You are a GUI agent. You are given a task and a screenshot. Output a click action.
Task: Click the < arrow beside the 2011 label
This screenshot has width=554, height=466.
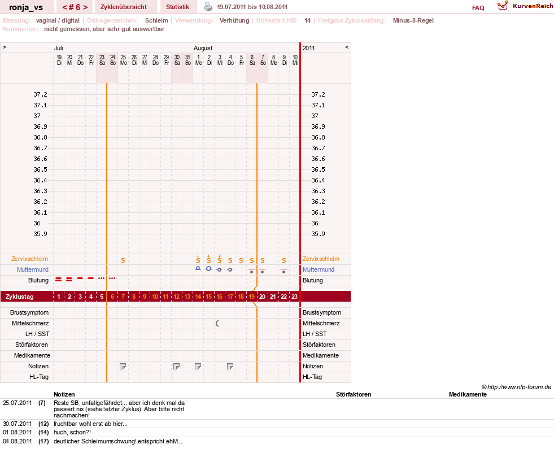pos(347,47)
